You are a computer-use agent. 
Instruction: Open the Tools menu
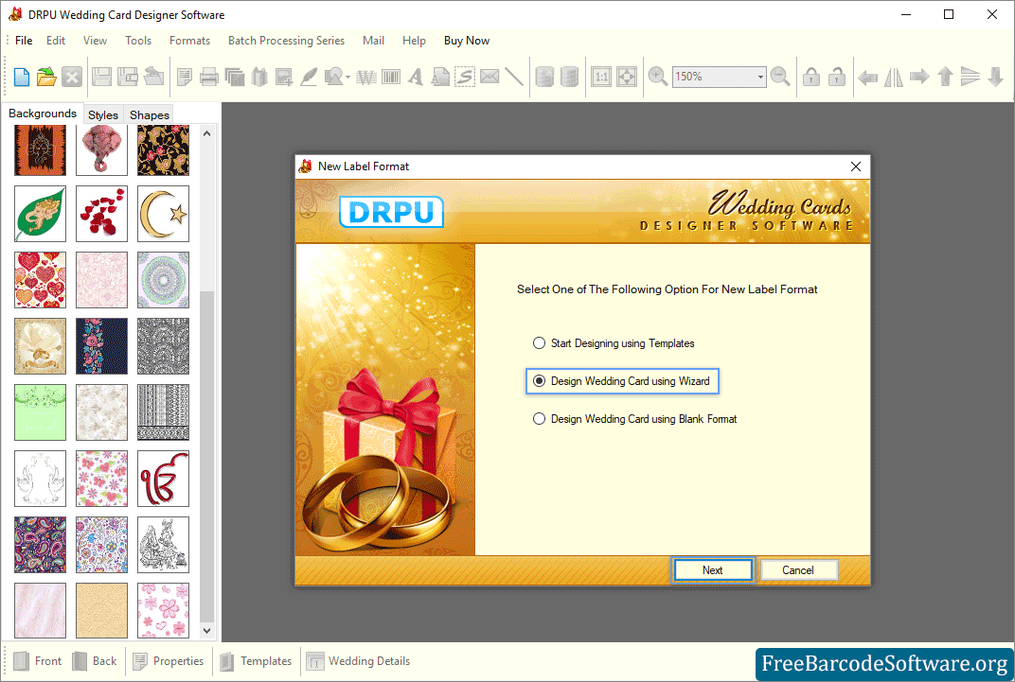138,40
